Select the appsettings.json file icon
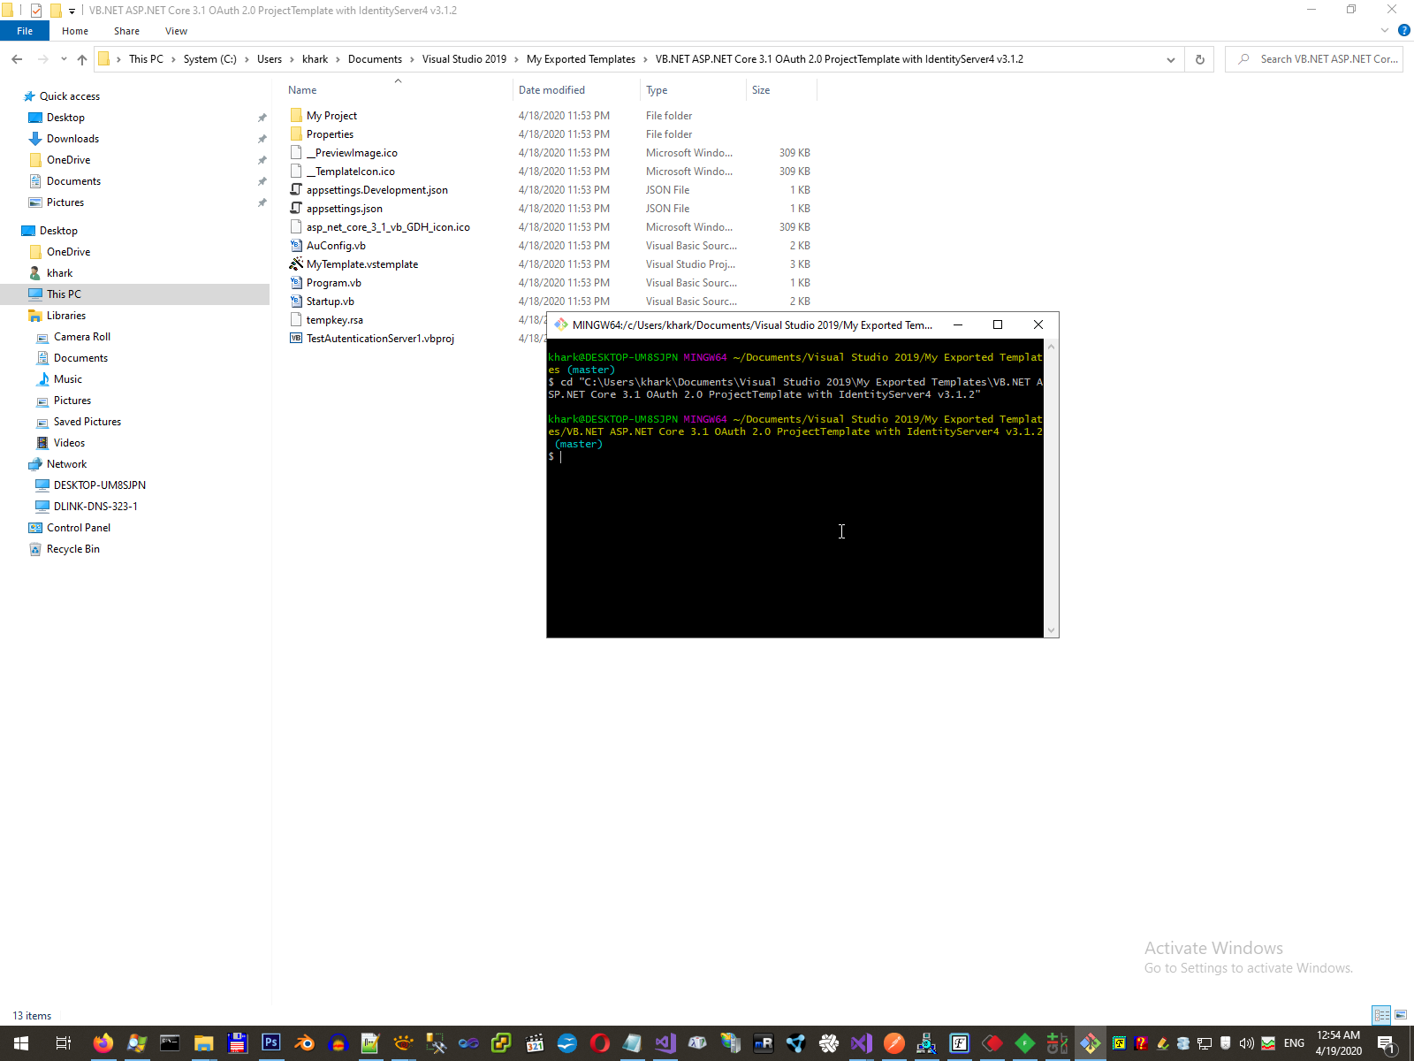This screenshot has height=1061, width=1414. coord(296,209)
